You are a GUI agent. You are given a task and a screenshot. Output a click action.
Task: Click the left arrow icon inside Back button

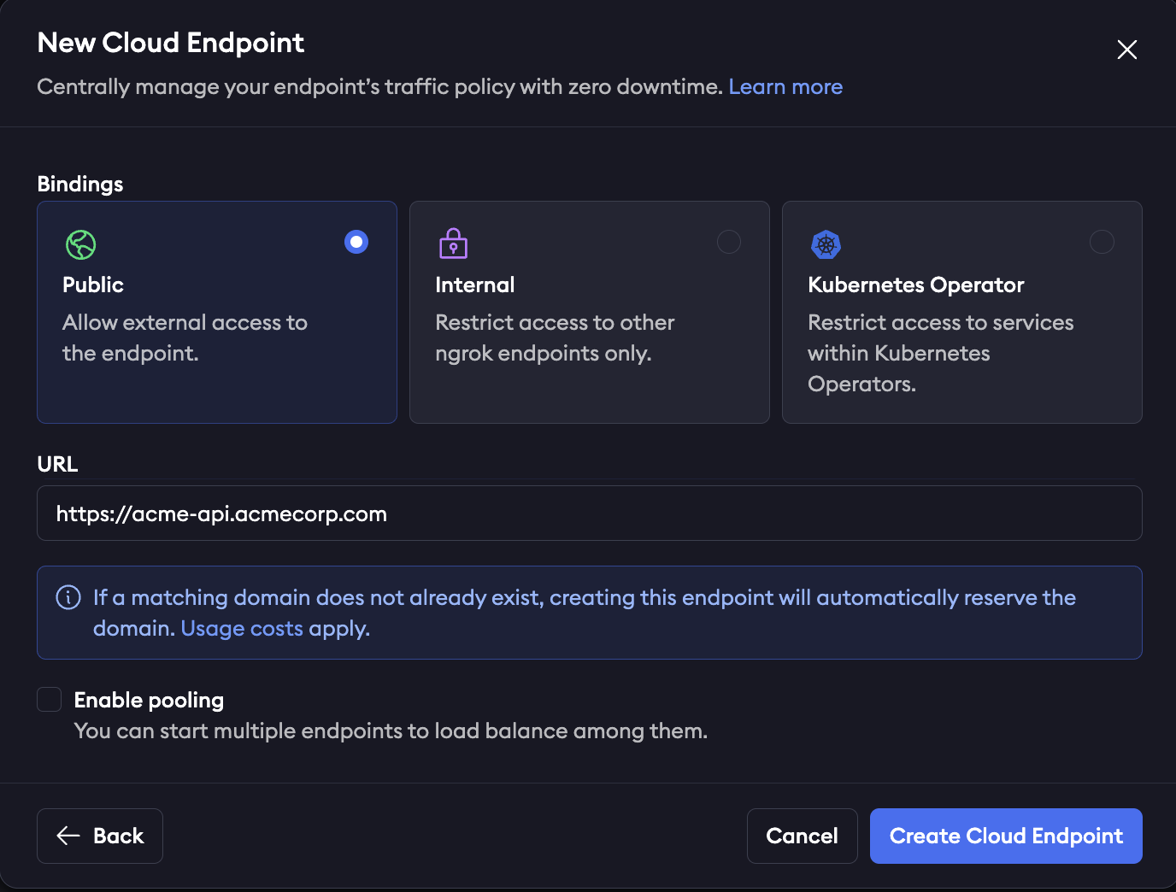(x=67, y=836)
